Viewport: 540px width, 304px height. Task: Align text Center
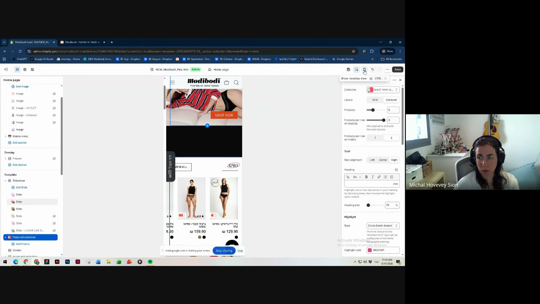point(383,160)
